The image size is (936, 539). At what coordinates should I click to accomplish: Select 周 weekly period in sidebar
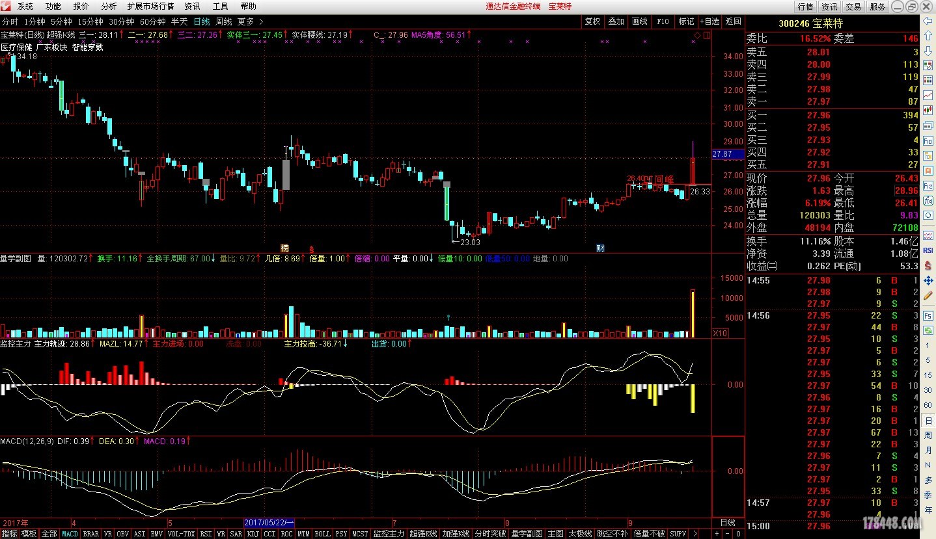[928, 435]
